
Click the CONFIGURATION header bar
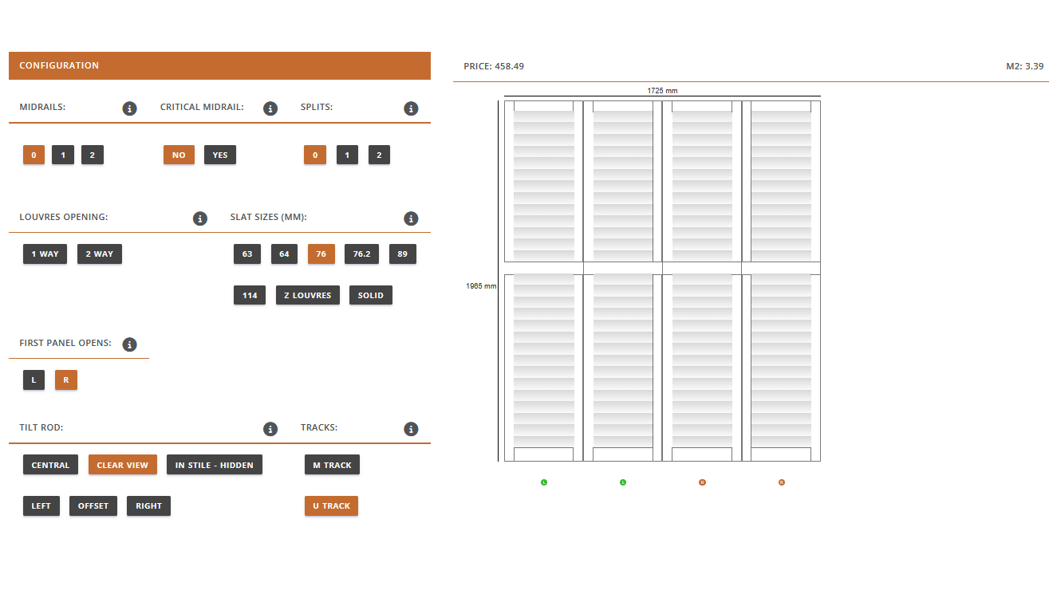tap(219, 65)
